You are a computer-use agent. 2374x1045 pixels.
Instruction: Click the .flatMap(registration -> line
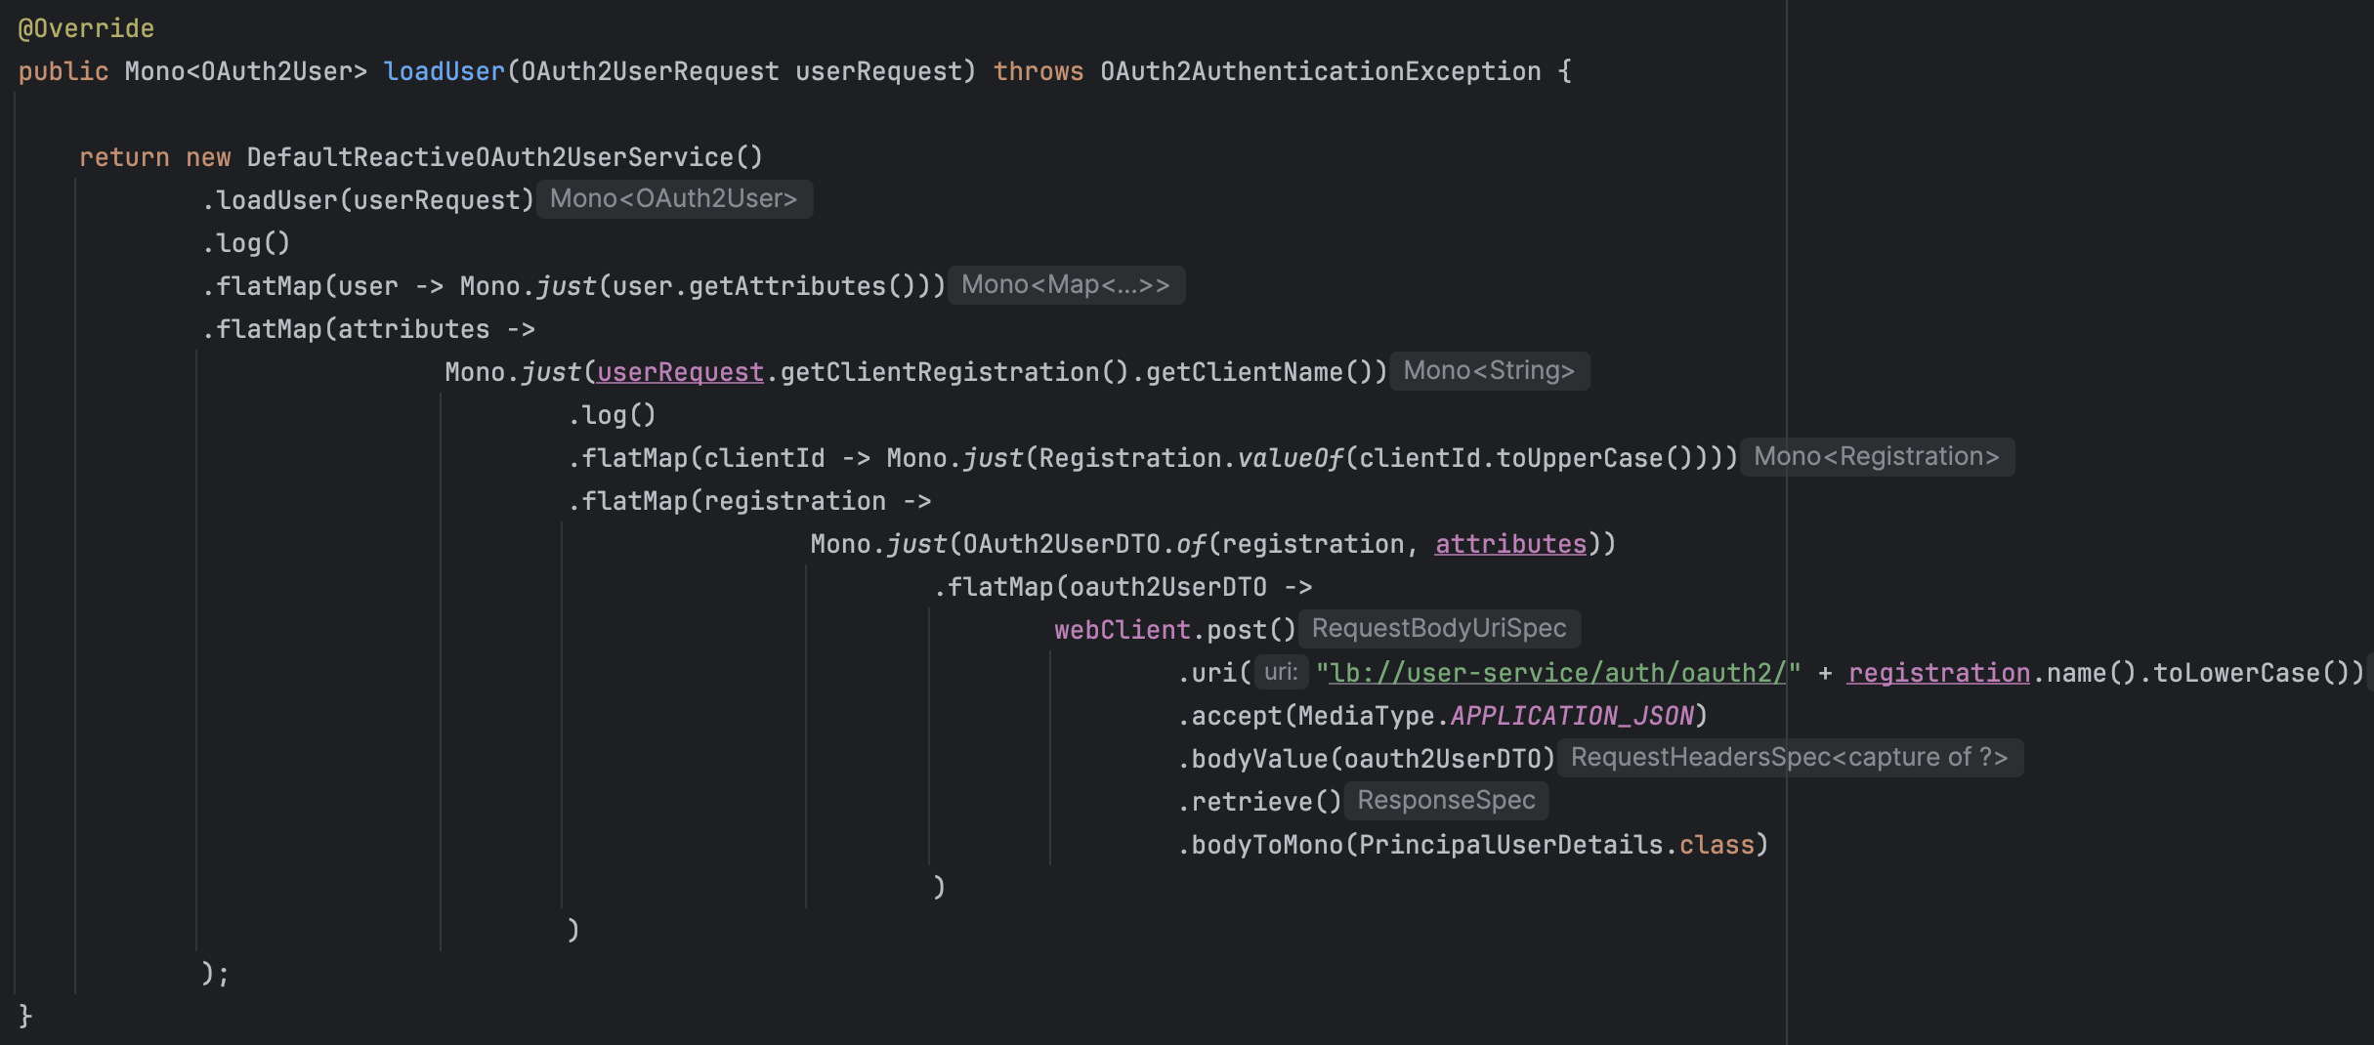pyautogui.click(x=749, y=501)
